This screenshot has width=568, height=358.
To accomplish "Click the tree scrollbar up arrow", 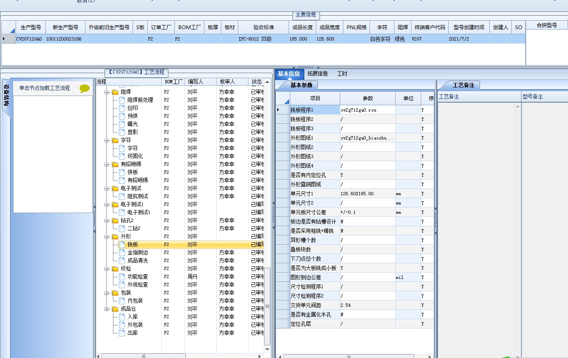I will 267,82.
